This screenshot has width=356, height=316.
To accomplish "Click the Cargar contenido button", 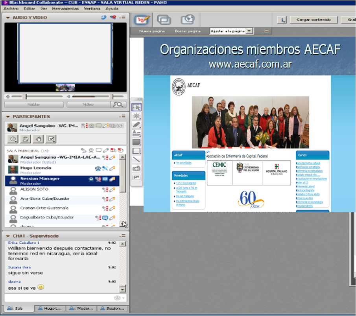I will coord(314,20).
